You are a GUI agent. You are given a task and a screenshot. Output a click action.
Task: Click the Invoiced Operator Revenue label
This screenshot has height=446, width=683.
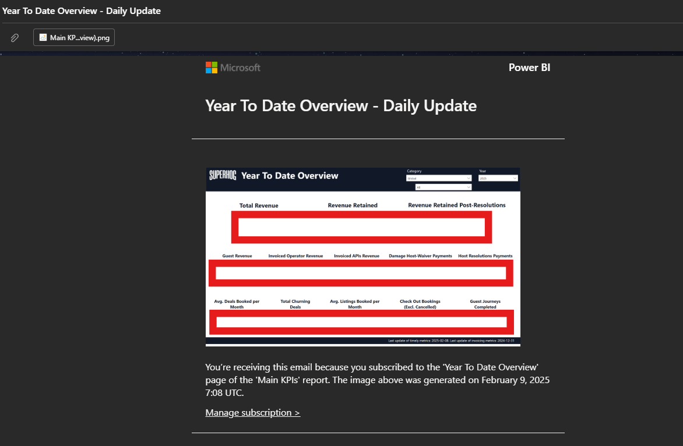pos(295,256)
